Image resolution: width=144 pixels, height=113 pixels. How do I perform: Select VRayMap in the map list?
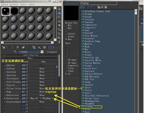pyautogui.click(x=89, y=107)
